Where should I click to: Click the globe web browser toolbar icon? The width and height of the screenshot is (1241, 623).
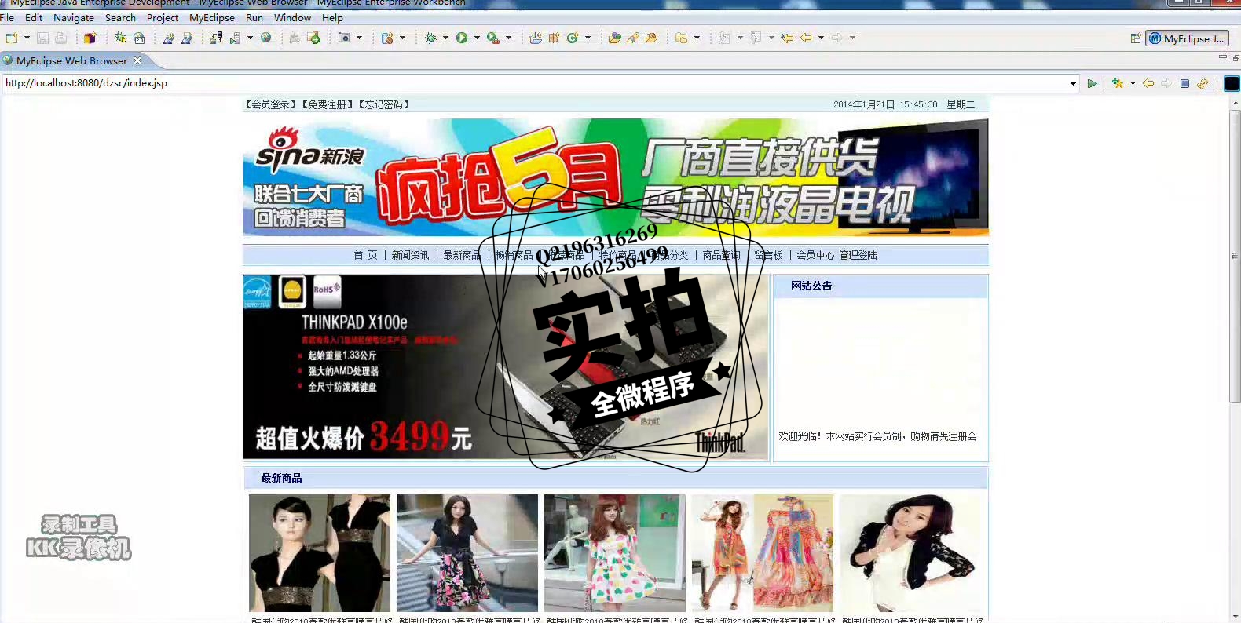[x=266, y=38]
